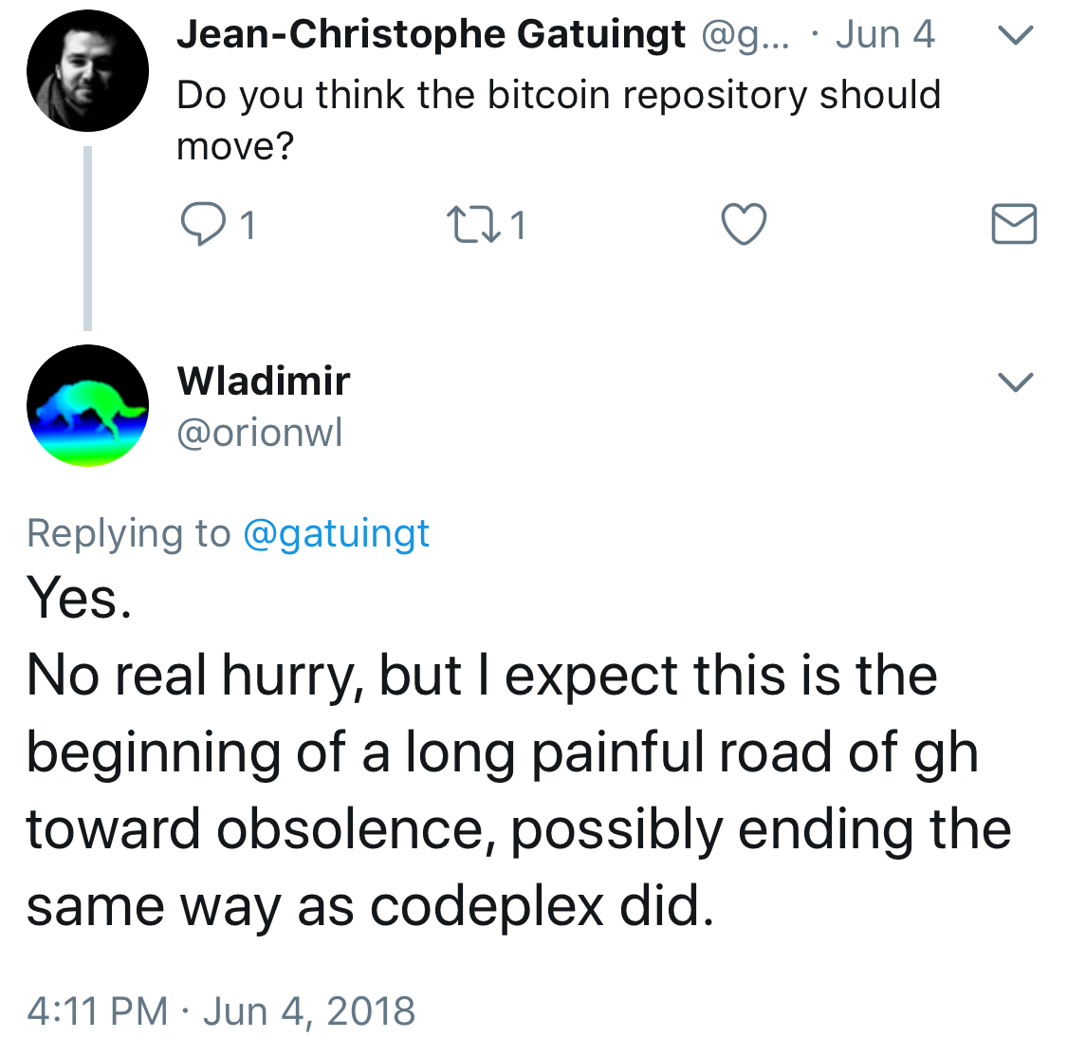Click the reply count number 1
The image size is (1067, 1057).
click(x=248, y=225)
